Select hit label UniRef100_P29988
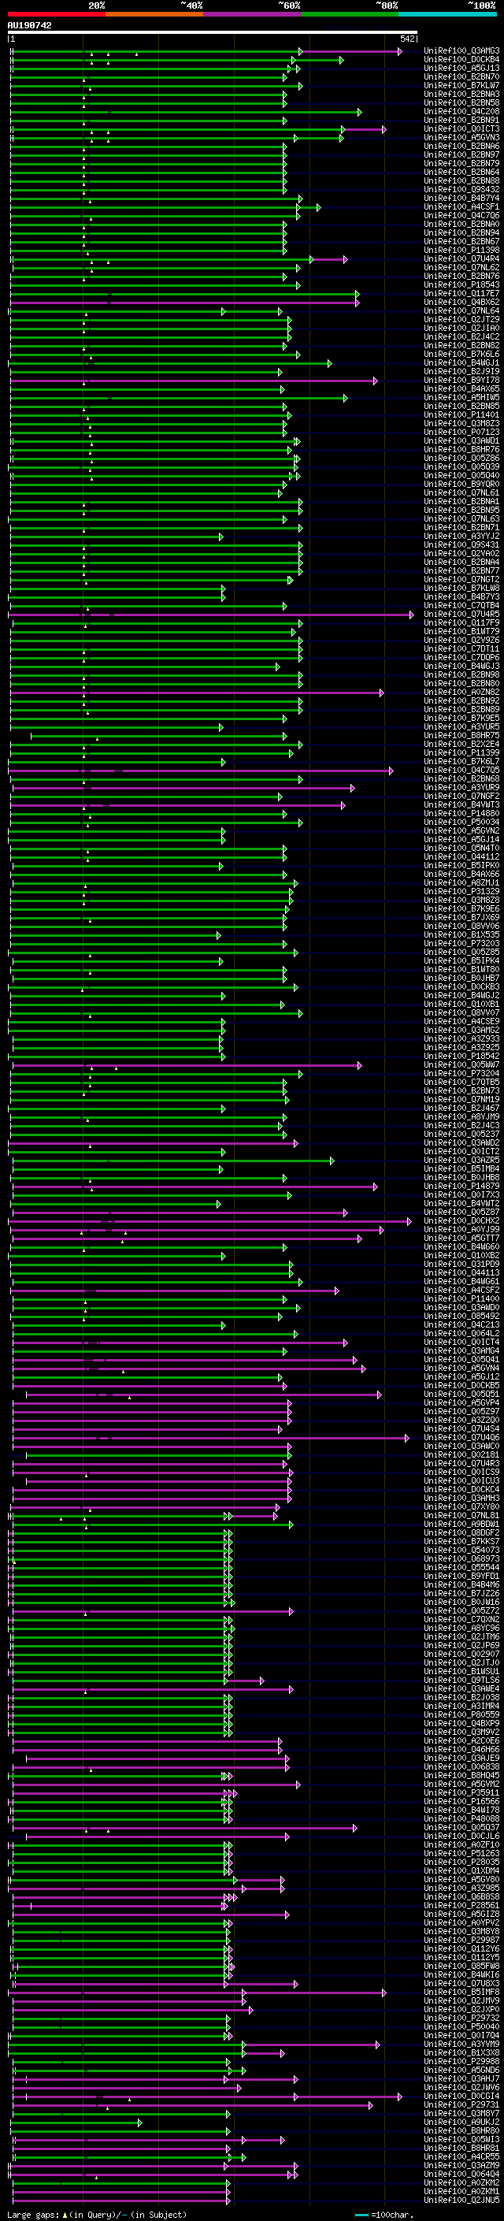The width and height of the screenshot is (504, 2221). point(461,2062)
